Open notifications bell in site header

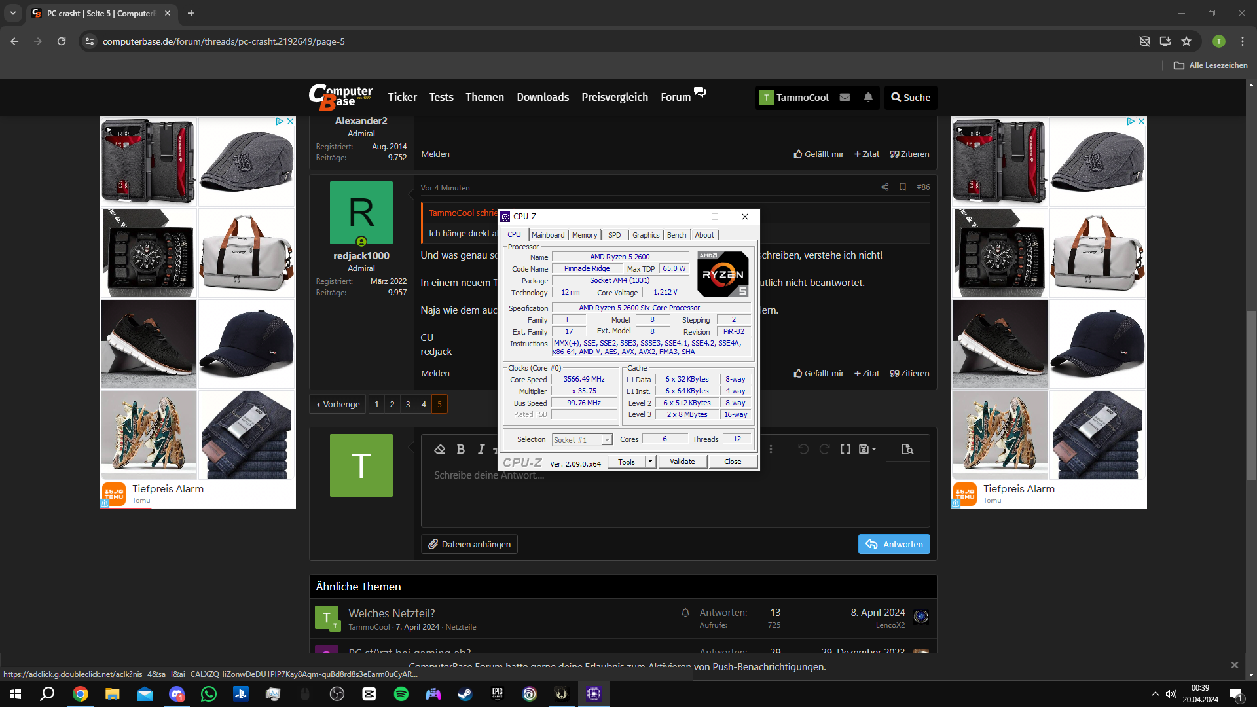(x=868, y=98)
